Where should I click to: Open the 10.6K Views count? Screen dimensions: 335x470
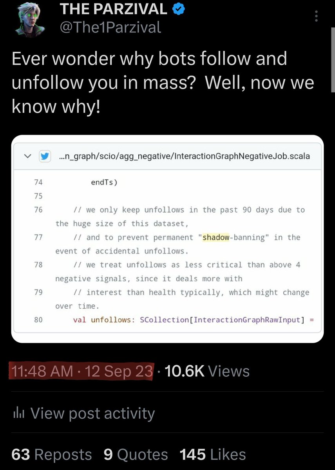[207, 371]
